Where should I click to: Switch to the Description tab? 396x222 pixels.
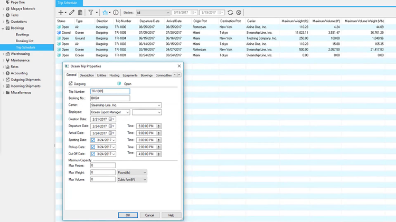[87, 75]
